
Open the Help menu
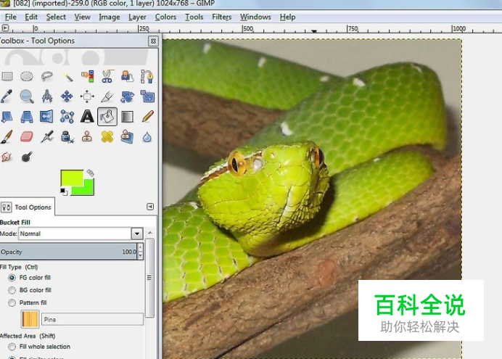coord(287,17)
